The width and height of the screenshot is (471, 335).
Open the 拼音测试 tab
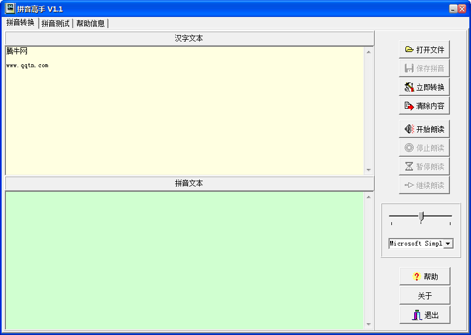[x=56, y=23]
